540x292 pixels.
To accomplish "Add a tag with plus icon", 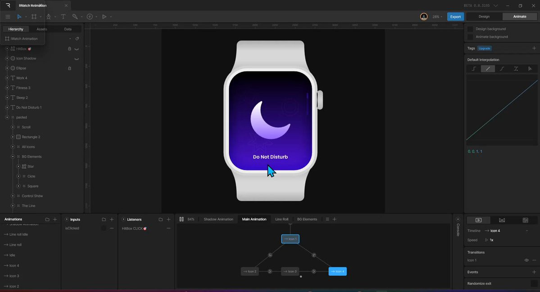I will [x=534, y=48].
